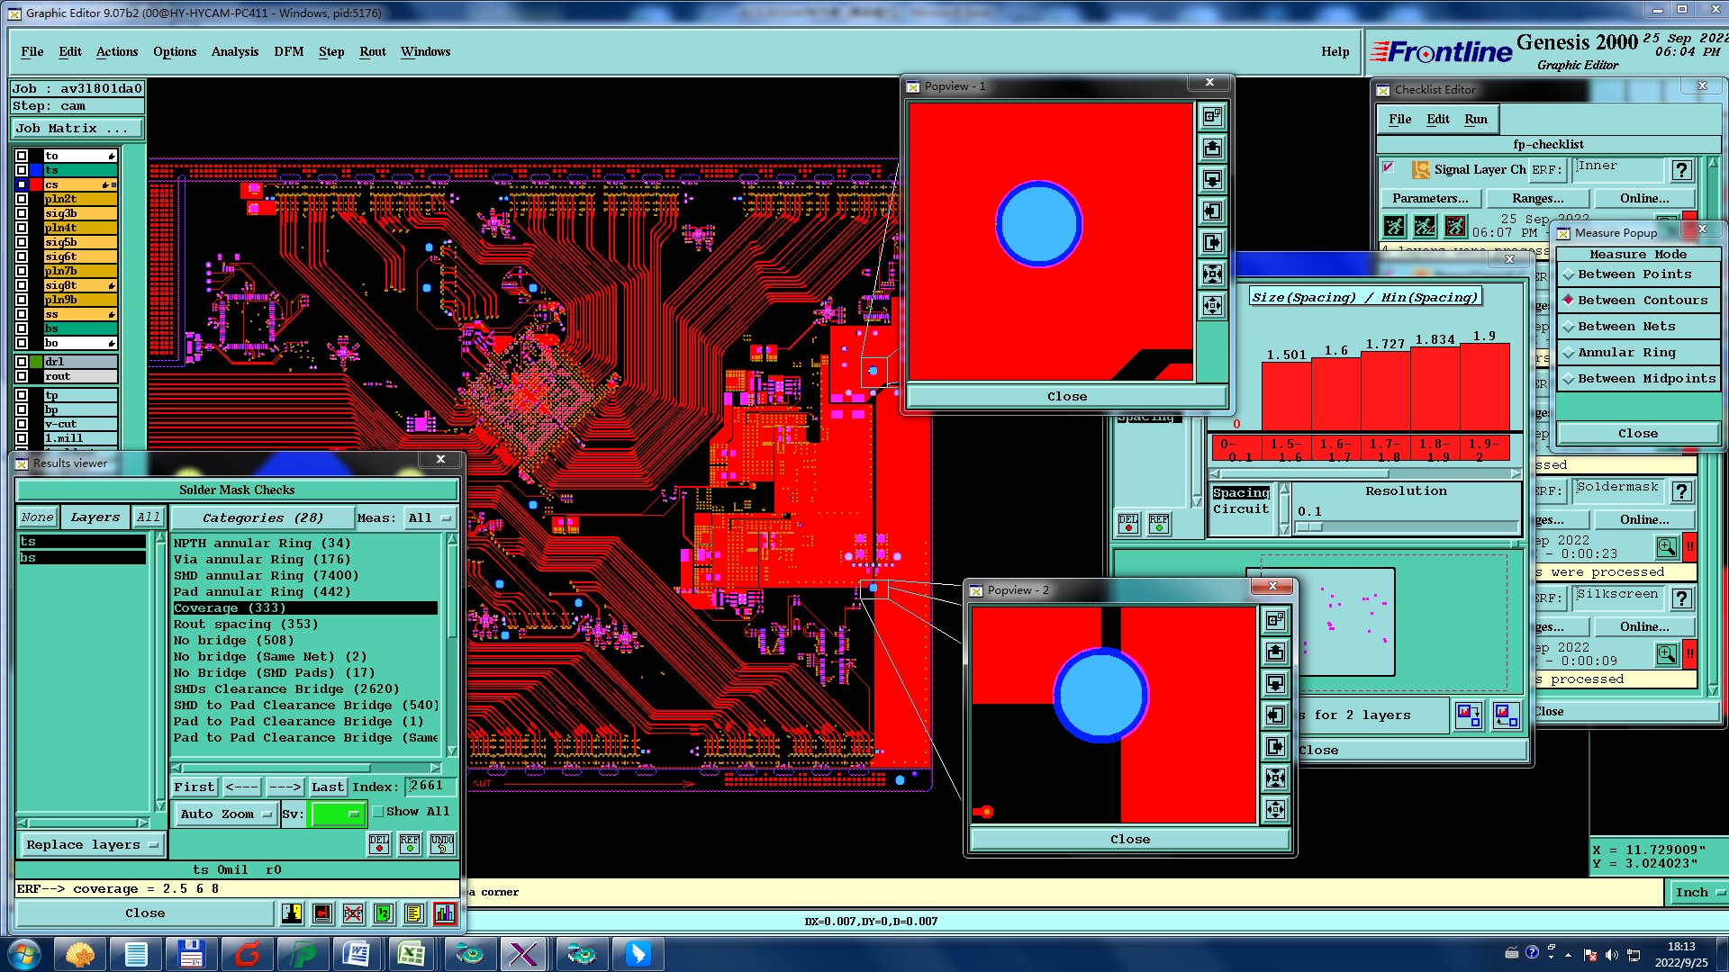Open help for Signal Layer check

(x=1681, y=170)
